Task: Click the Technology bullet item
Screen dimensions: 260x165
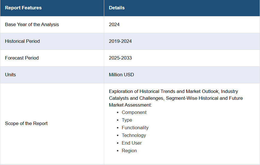Action: [x=134, y=136]
